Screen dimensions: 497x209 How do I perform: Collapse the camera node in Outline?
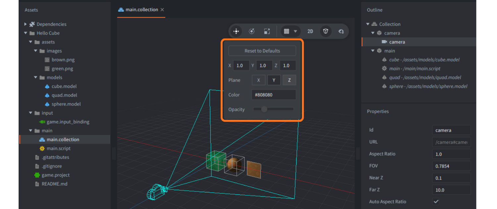pos(372,33)
